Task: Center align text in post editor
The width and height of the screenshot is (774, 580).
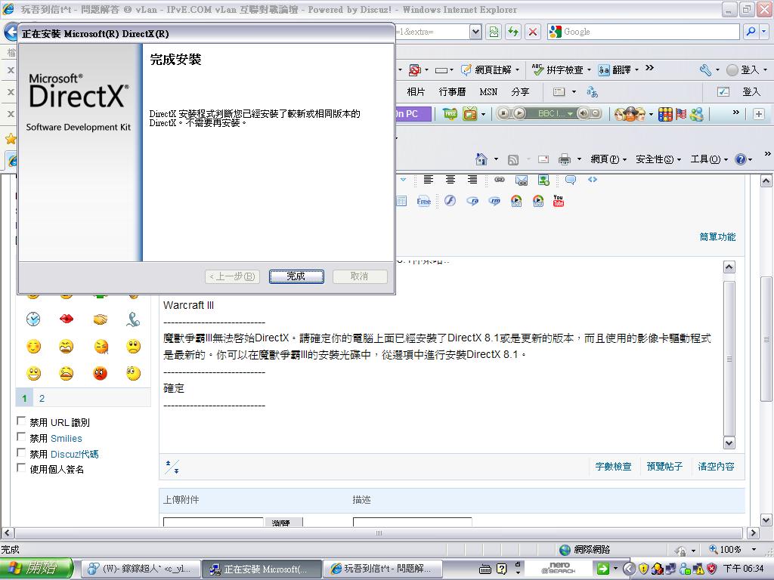Action: [450, 180]
